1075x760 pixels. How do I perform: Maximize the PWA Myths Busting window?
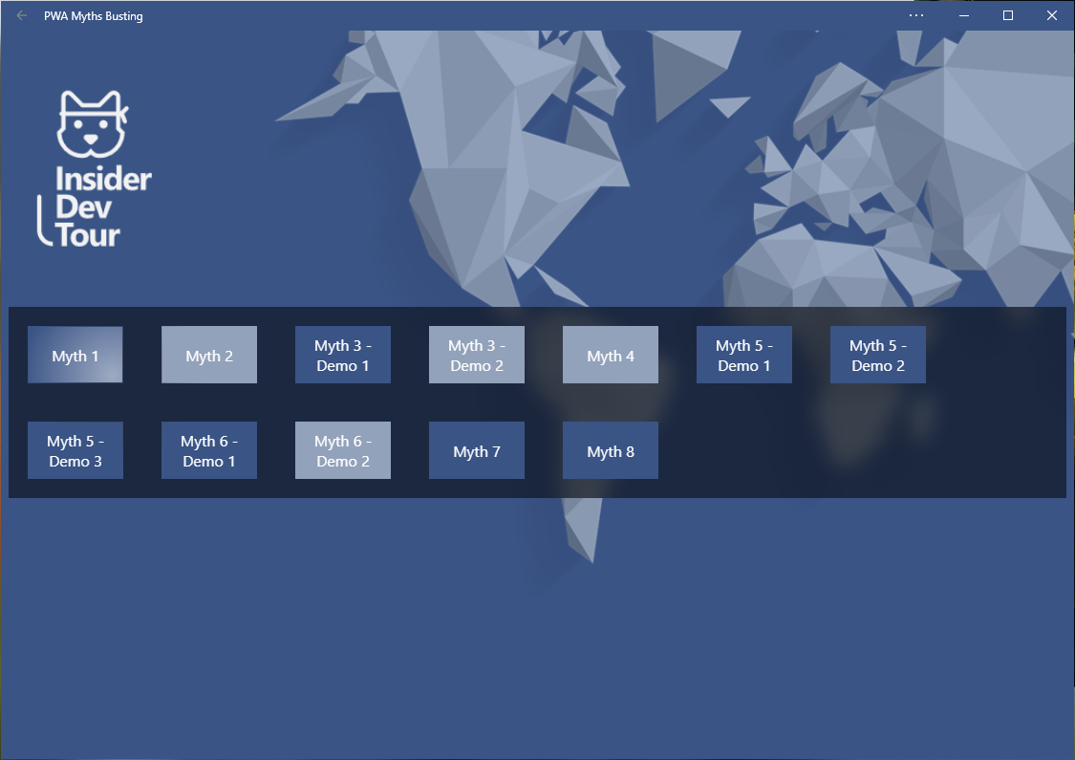point(1008,15)
